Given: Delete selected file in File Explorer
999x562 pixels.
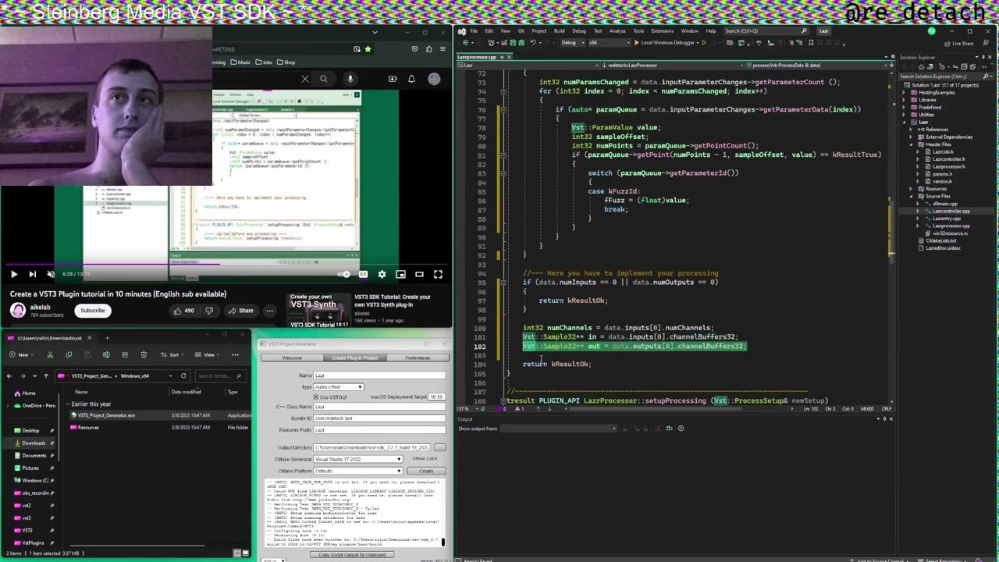Looking at the screenshot, I should click(144, 354).
